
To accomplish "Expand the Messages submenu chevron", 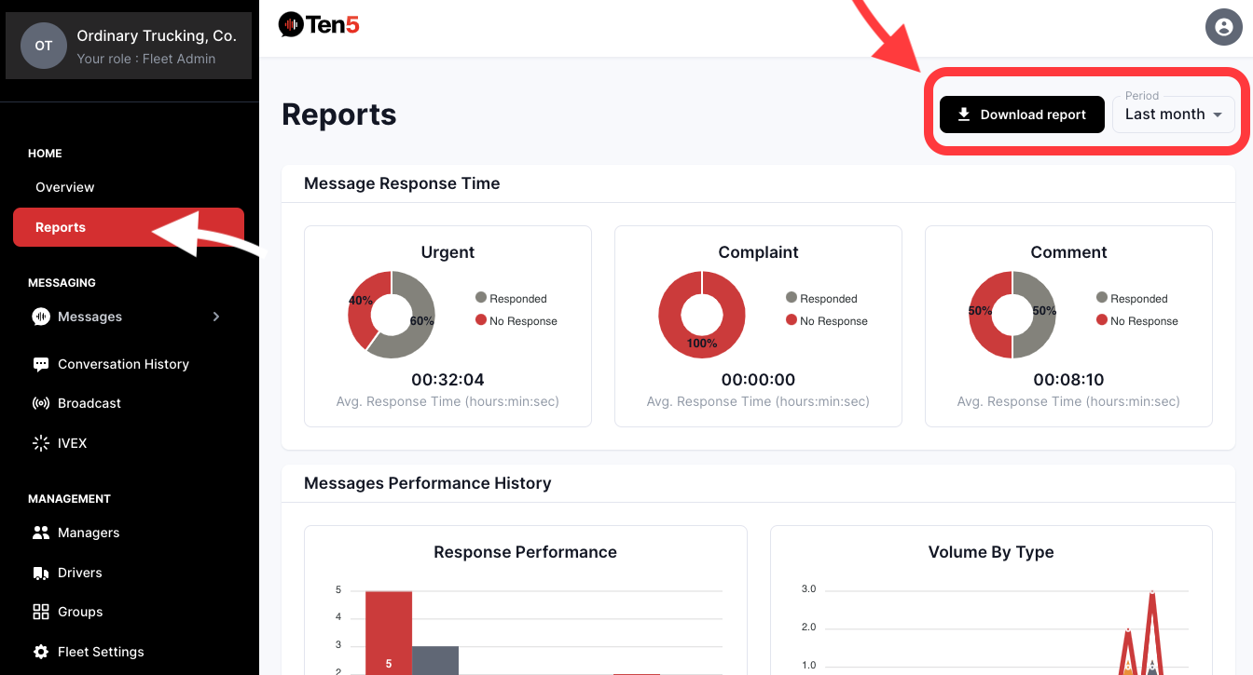I will click(216, 317).
